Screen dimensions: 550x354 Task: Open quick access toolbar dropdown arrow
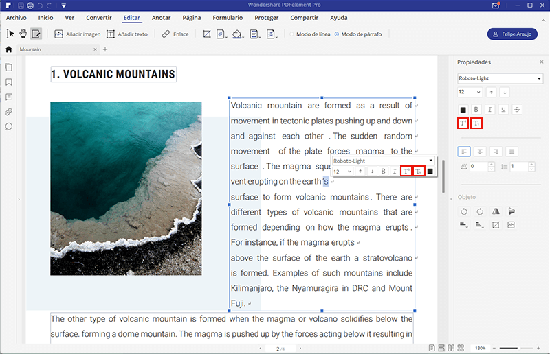pyautogui.click(x=63, y=5)
